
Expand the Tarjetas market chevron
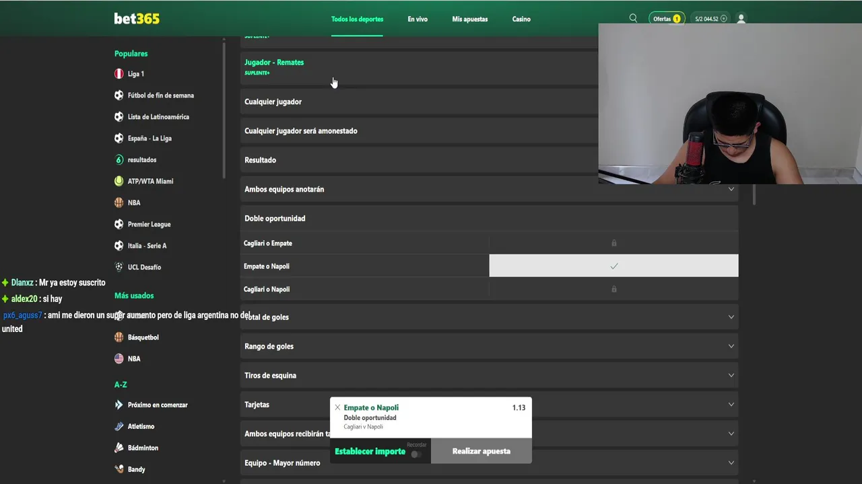731,405
